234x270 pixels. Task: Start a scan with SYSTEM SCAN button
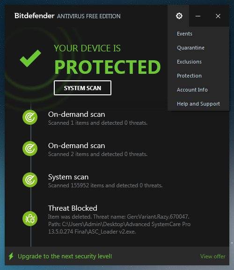click(x=82, y=88)
